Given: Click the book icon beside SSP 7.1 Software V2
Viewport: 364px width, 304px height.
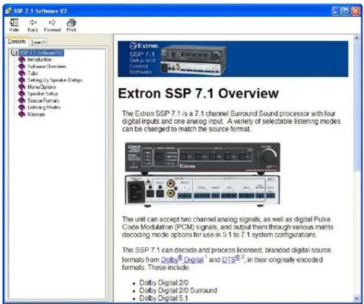Looking at the screenshot, I should click(14, 53).
